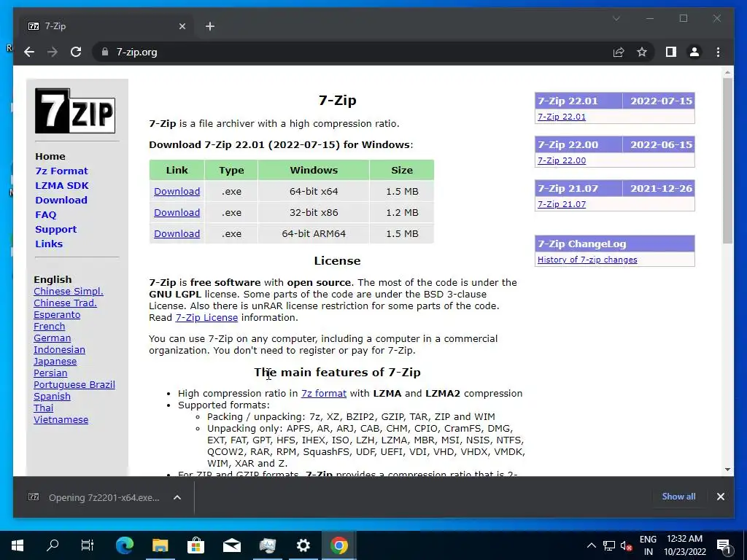Open the 7z format link in features
Viewport: 747px width, 560px height.
(x=323, y=393)
